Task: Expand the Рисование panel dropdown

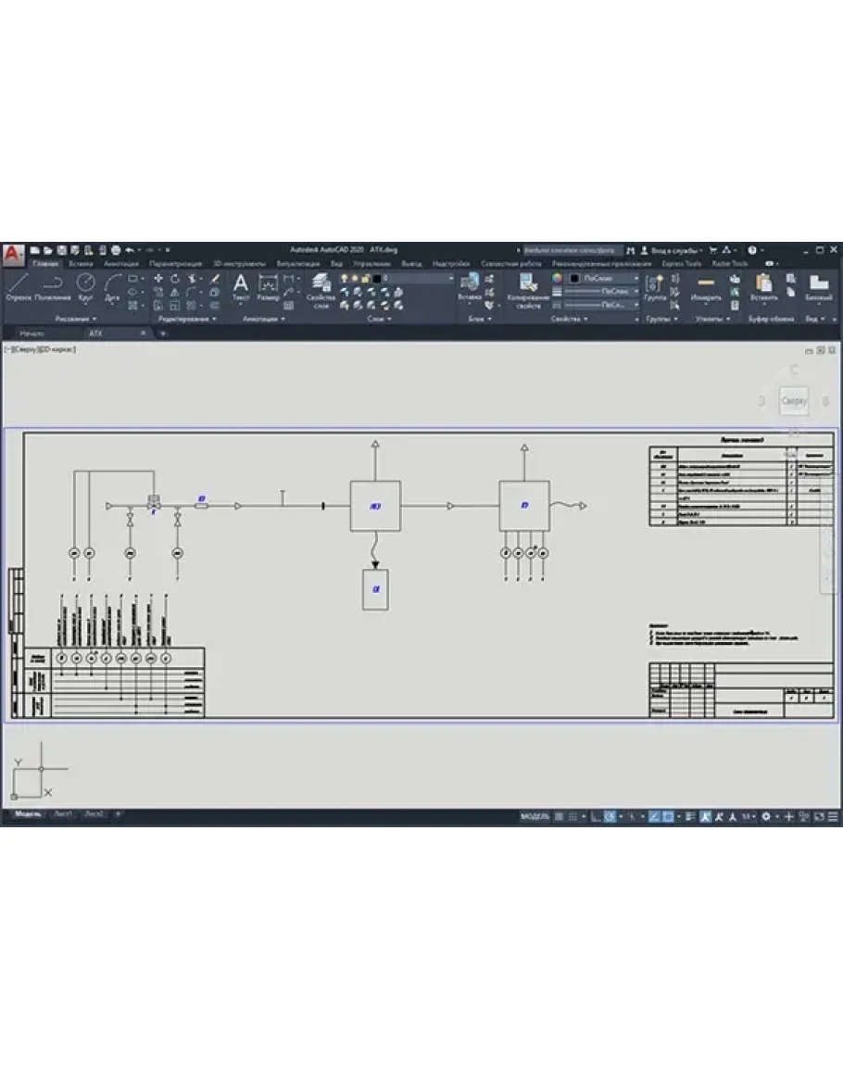Action: 76,319
